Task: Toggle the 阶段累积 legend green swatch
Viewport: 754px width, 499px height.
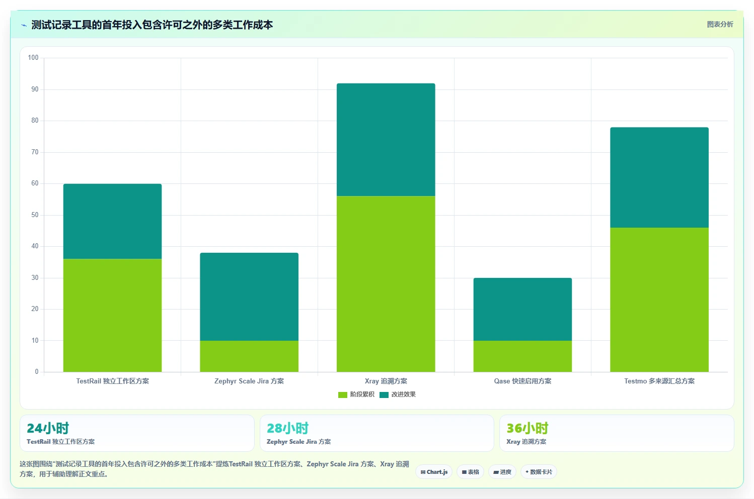Action: [x=343, y=395]
